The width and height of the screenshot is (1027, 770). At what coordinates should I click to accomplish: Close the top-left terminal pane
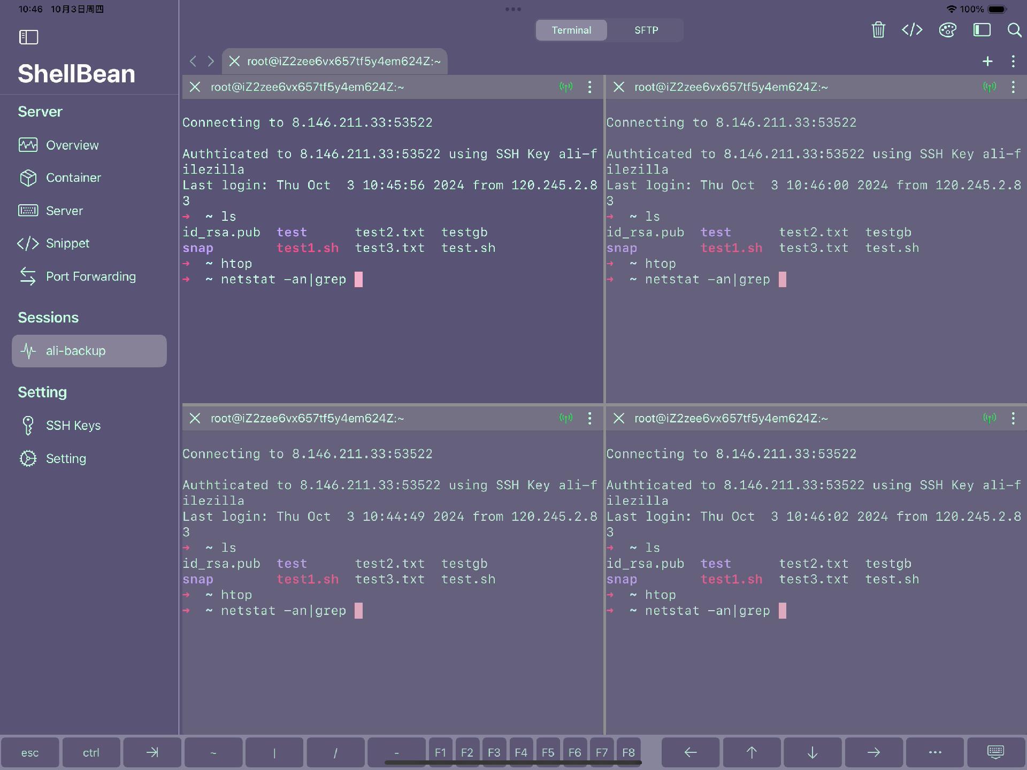[195, 87]
